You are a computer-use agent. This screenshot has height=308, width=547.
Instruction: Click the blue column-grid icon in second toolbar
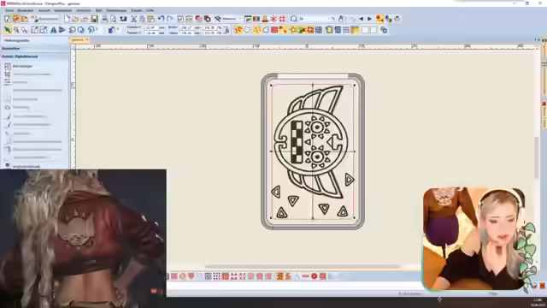pyautogui.click(x=319, y=30)
